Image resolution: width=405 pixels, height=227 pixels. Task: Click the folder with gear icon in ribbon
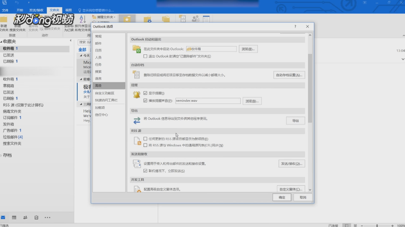coord(147,19)
